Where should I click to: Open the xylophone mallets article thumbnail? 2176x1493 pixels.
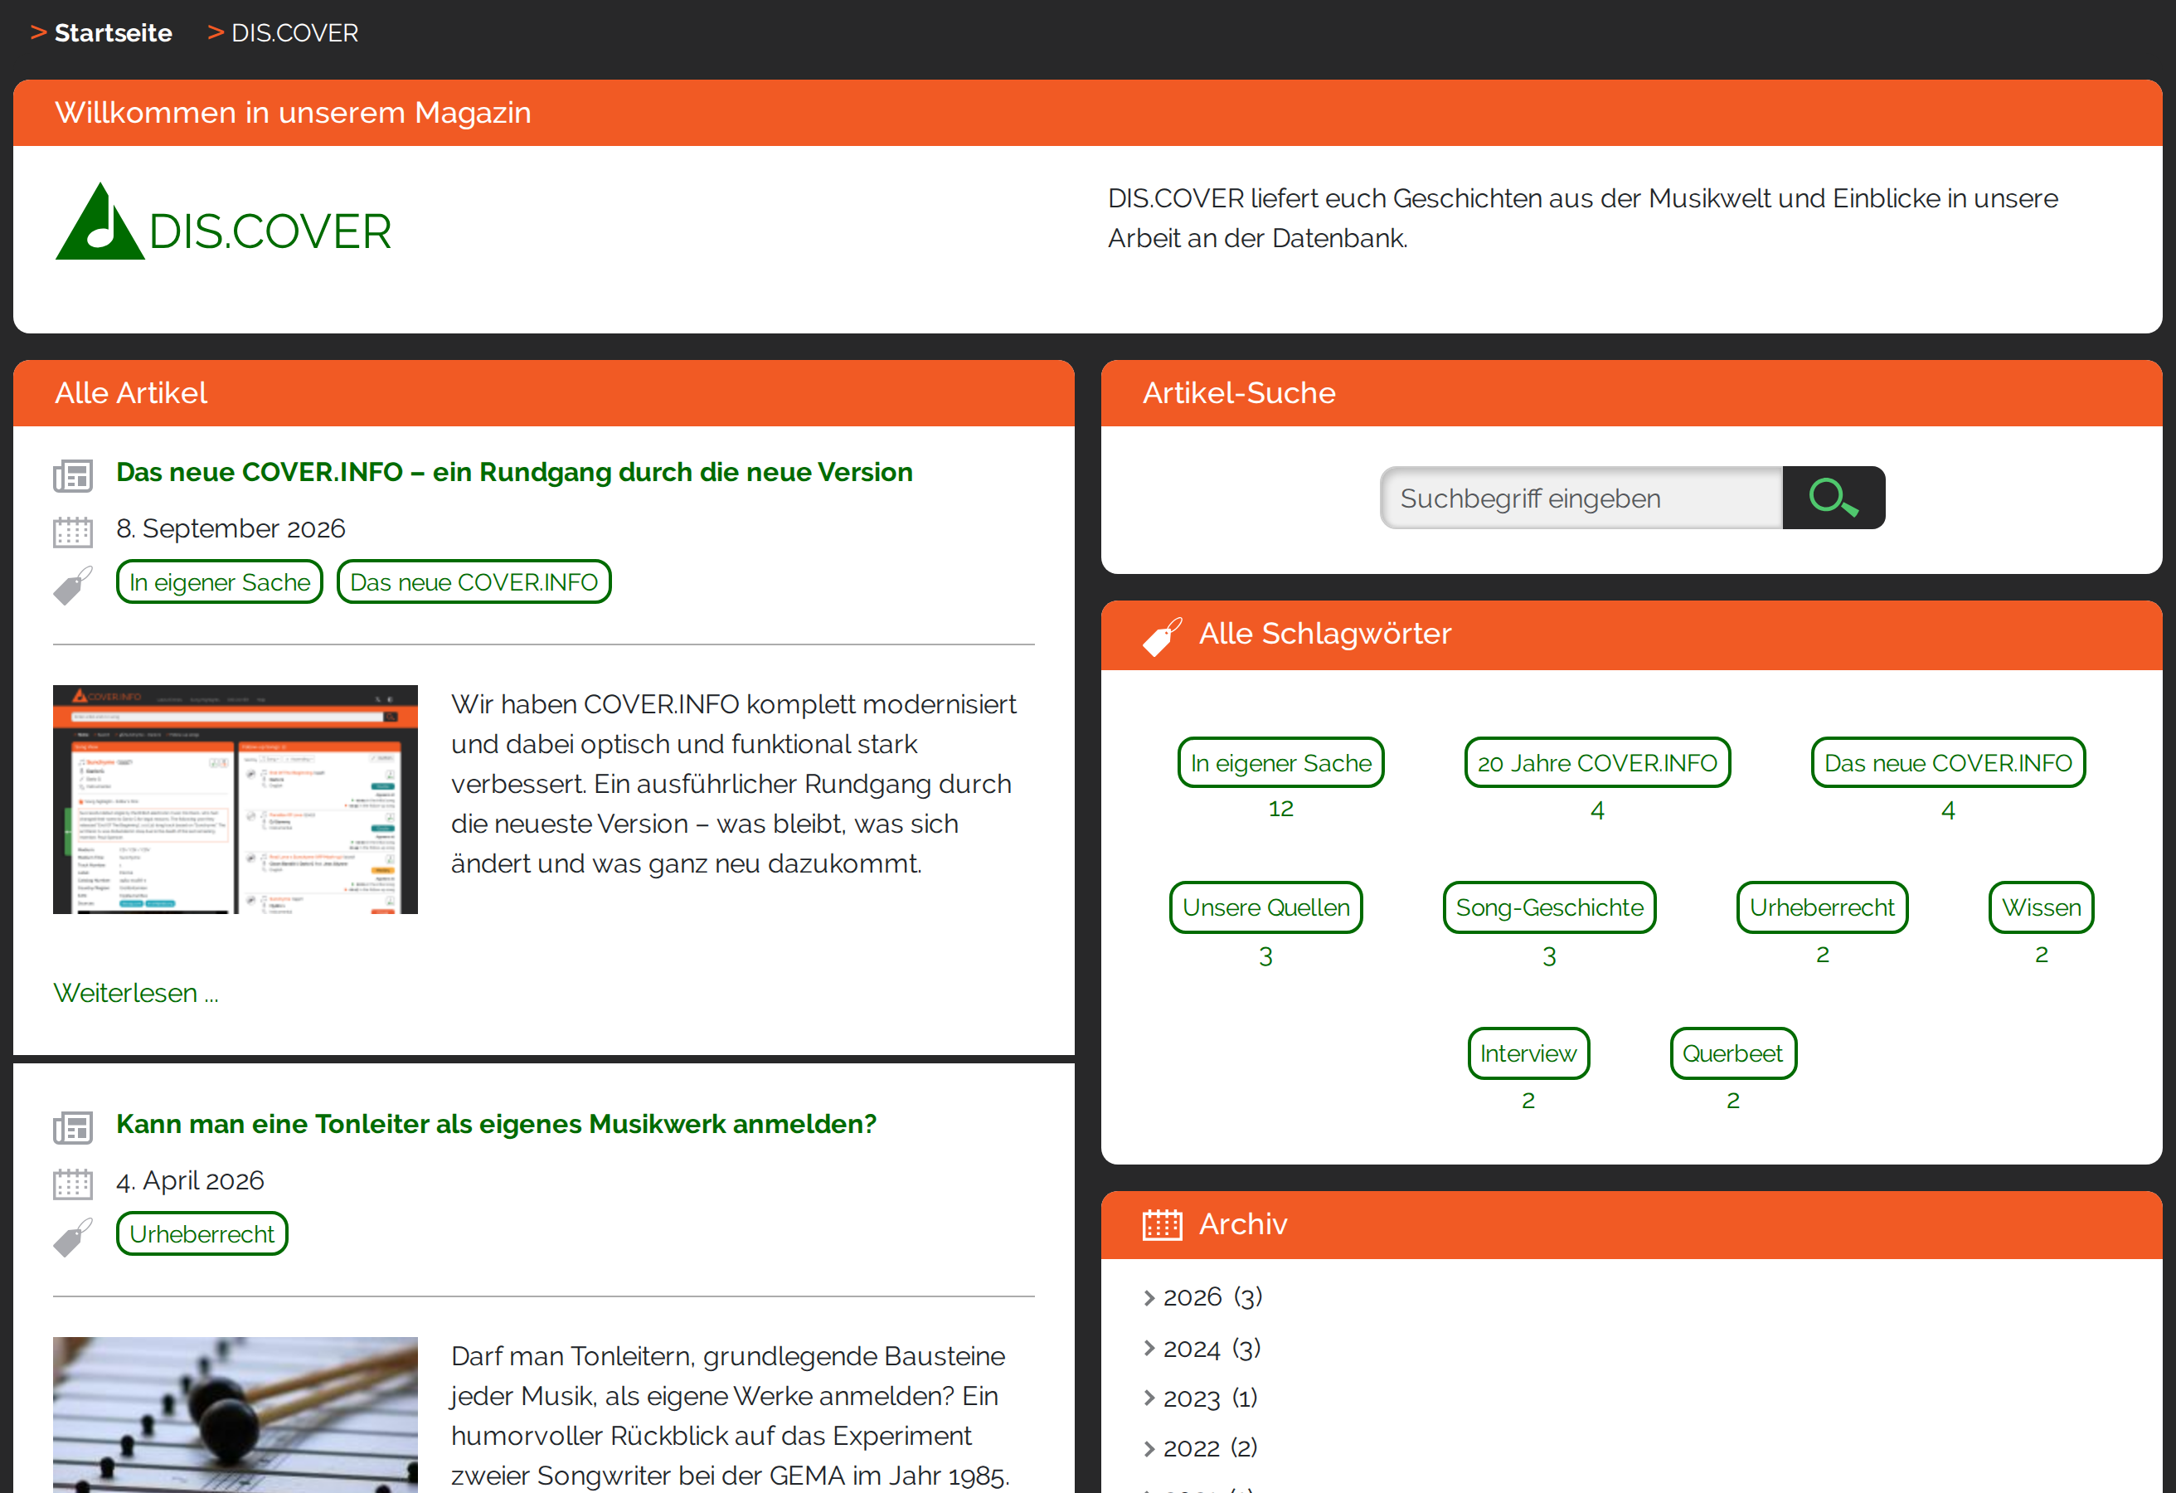click(235, 1414)
